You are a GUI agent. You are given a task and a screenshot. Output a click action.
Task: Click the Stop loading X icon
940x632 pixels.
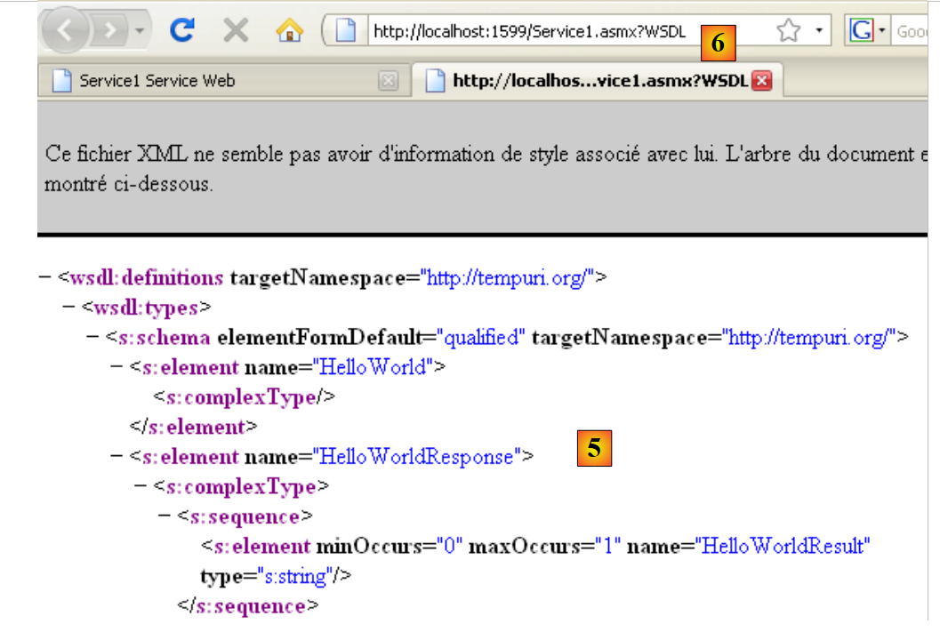236,32
